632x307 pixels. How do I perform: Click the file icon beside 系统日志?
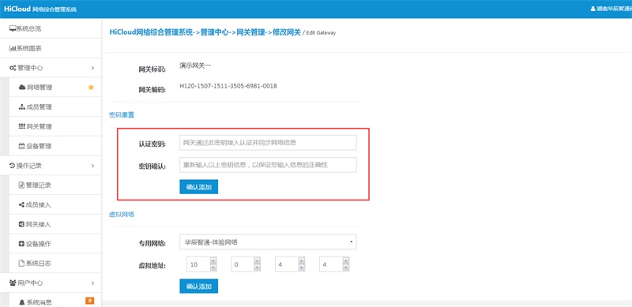22,264
